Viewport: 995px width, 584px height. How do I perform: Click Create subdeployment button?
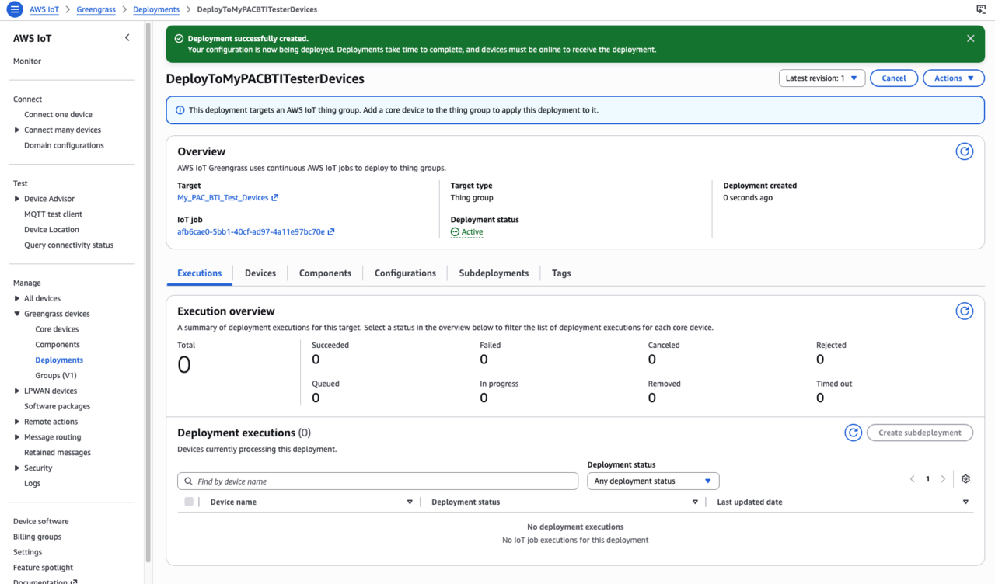click(920, 433)
